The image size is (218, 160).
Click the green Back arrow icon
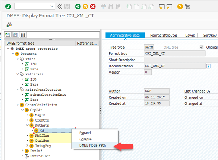pos(77,7)
